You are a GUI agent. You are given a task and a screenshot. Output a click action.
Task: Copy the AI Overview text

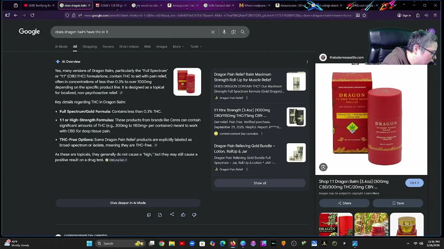click(149, 215)
